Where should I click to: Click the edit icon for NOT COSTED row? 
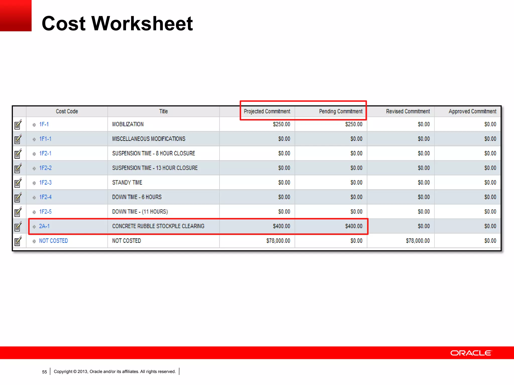[x=18, y=241]
